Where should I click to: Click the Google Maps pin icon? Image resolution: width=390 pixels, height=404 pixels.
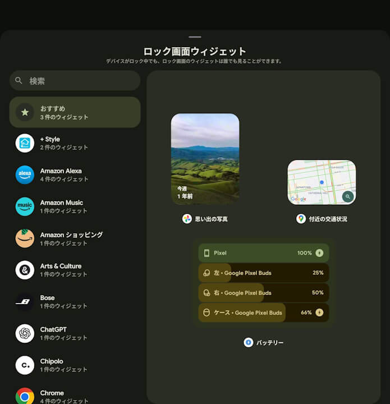click(x=301, y=219)
